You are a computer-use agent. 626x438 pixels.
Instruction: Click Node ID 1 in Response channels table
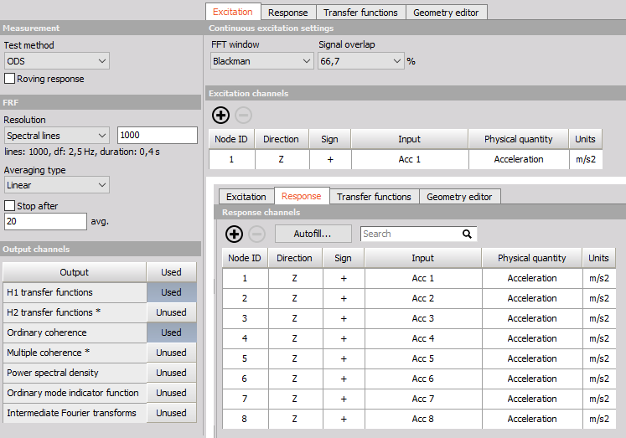(x=245, y=278)
